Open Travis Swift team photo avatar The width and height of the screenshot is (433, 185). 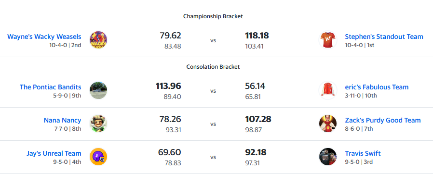(x=328, y=157)
